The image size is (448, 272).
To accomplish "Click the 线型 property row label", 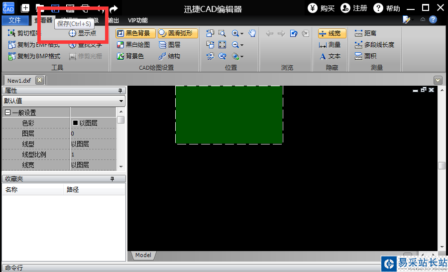I will [28, 144].
